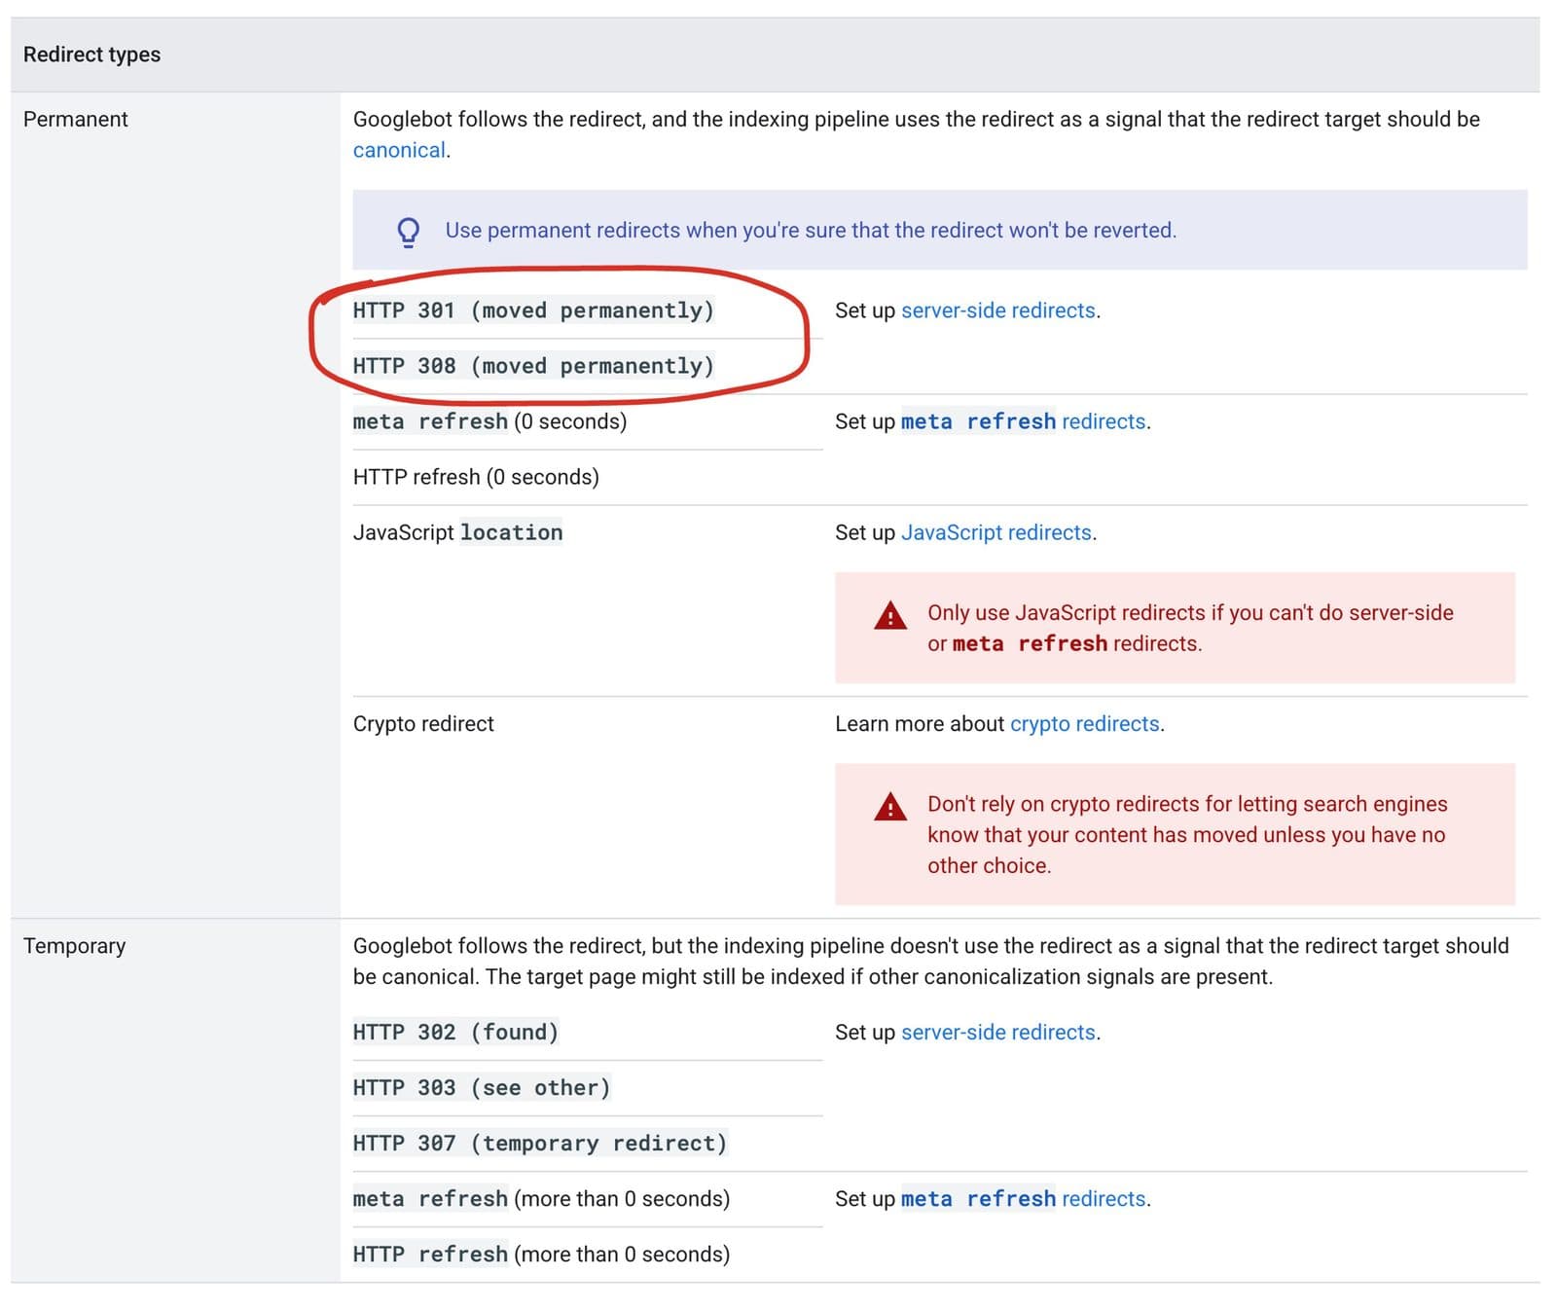Image resolution: width=1557 pixels, height=1311 pixels.
Task: Click the 'Permanent' row label
Action: click(x=76, y=119)
